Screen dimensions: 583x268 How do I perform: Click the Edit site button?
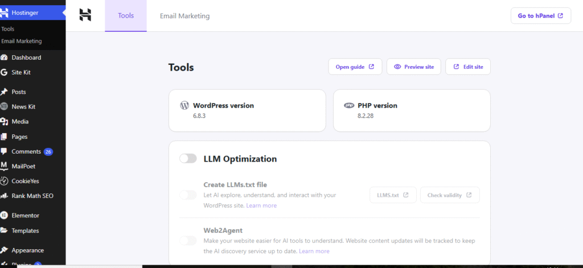(468, 67)
